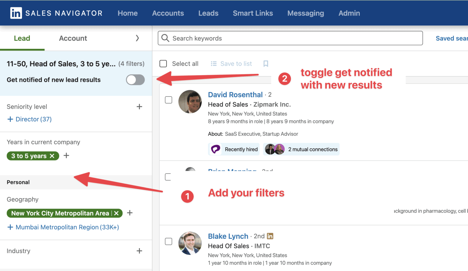The image size is (468, 271).
Task: Add the Director seniority filter
Action: (29, 119)
